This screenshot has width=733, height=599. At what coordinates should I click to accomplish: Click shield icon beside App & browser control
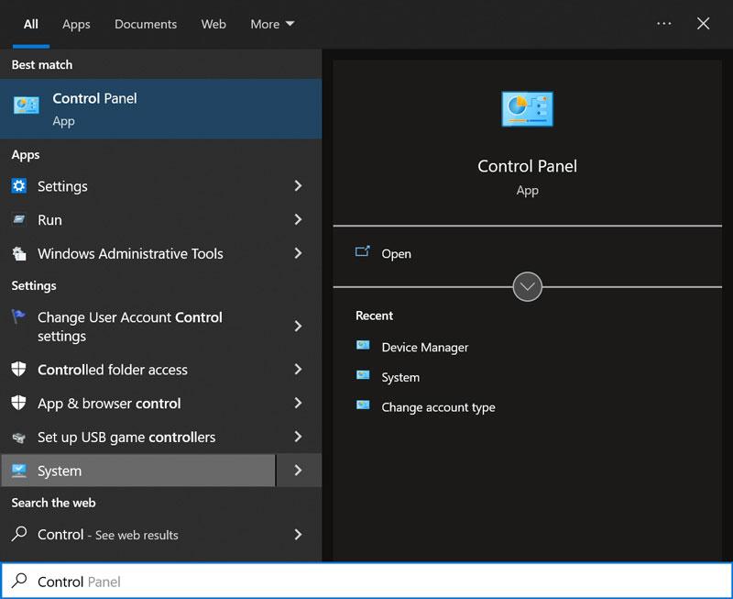pyautogui.click(x=18, y=403)
